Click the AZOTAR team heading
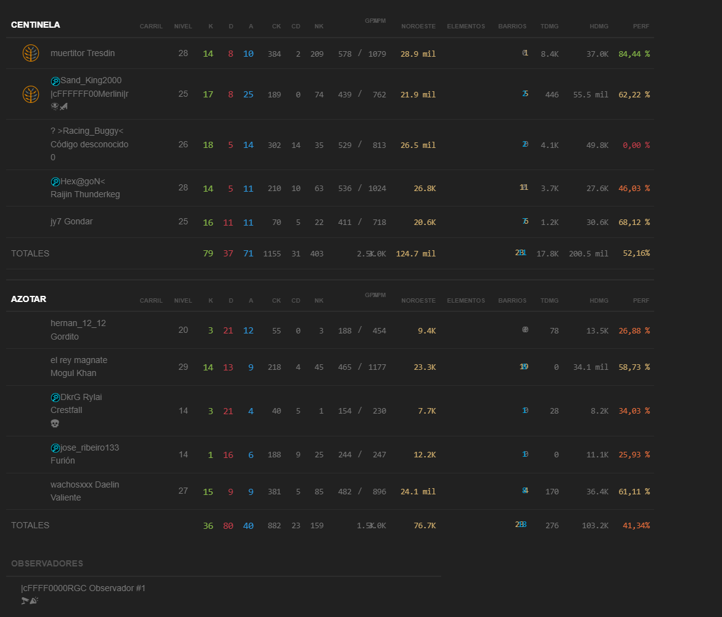 click(28, 300)
